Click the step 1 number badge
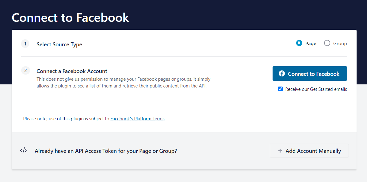 click(25, 44)
